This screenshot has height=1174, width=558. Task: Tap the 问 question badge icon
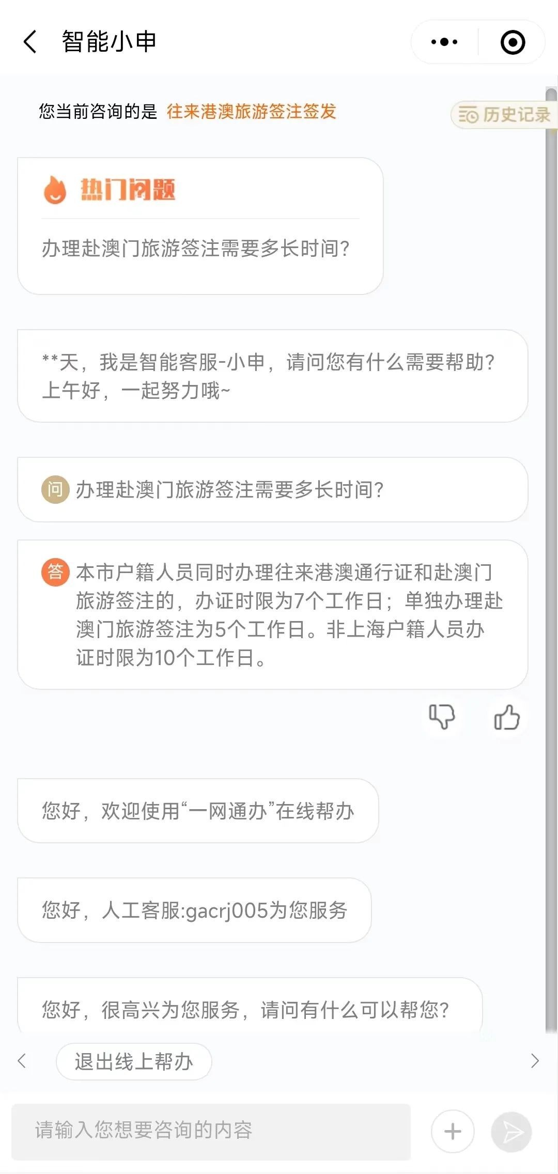55,489
